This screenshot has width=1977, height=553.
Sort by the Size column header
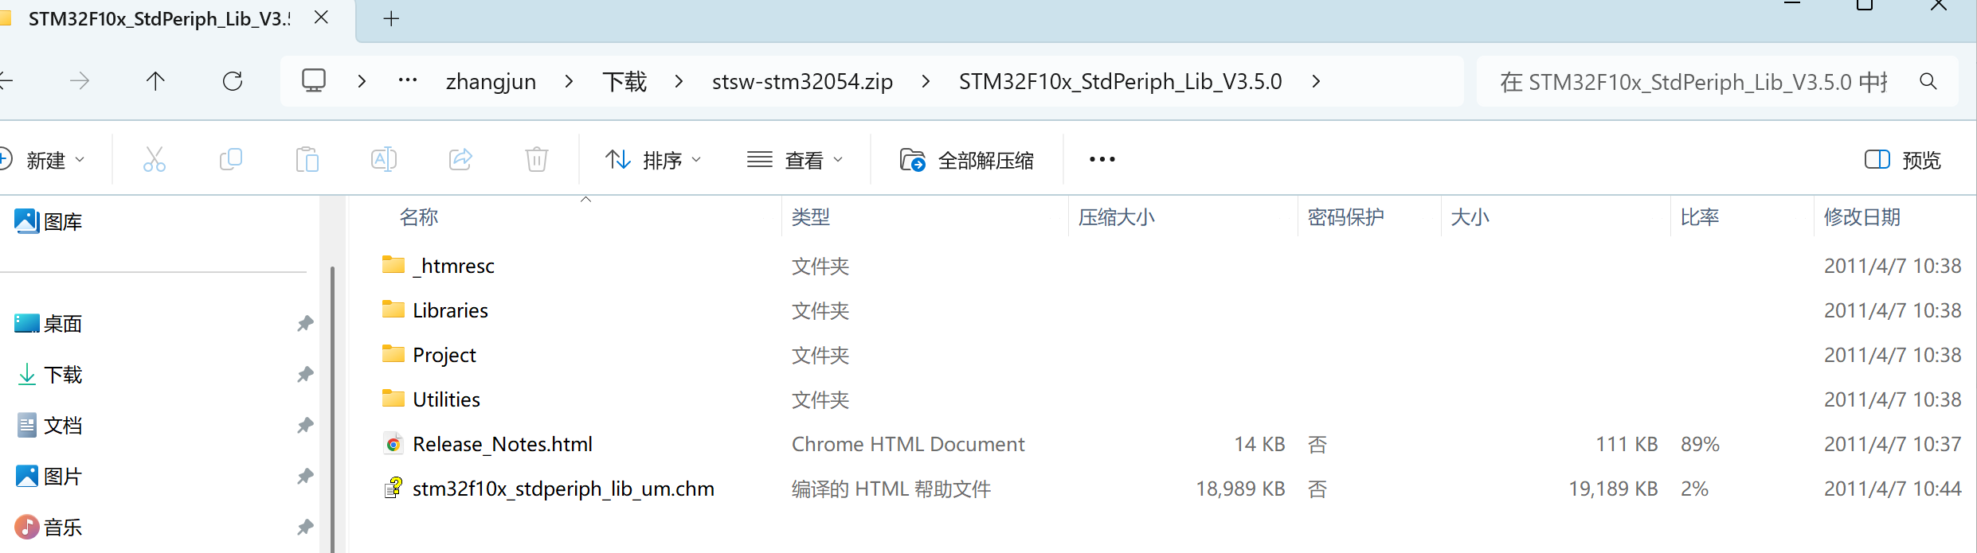pyautogui.click(x=1470, y=217)
